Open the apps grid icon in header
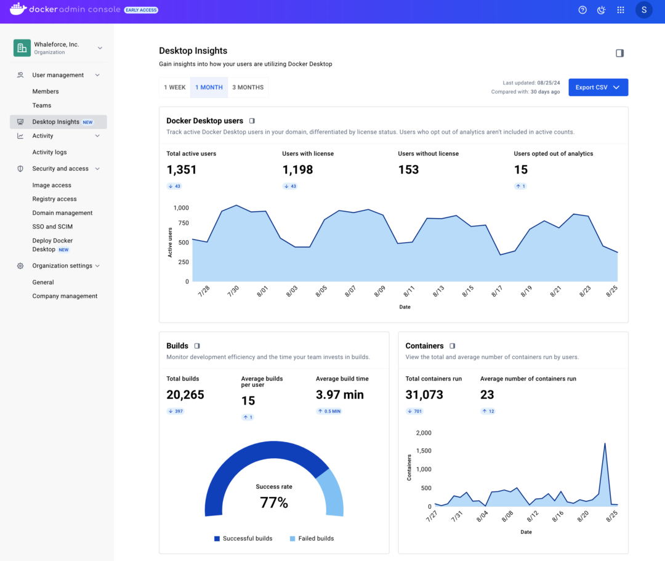 621,10
